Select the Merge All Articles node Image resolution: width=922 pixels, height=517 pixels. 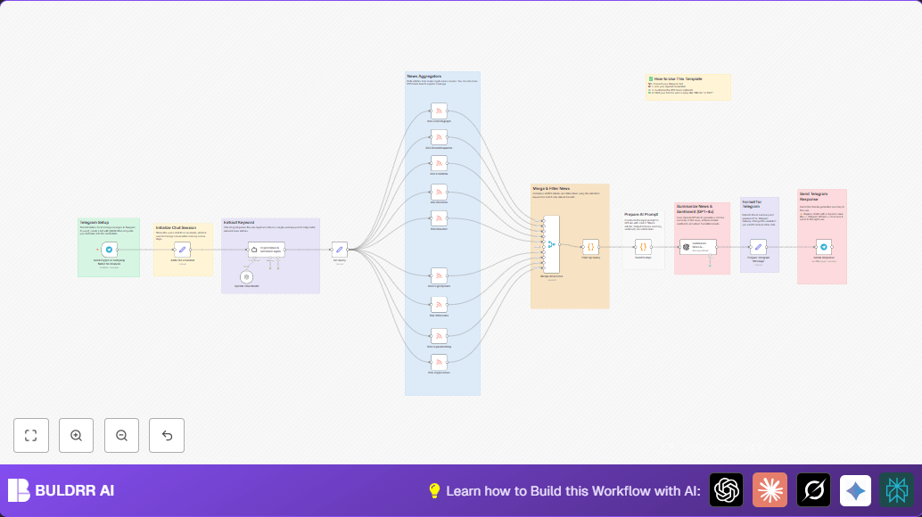pyautogui.click(x=551, y=244)
